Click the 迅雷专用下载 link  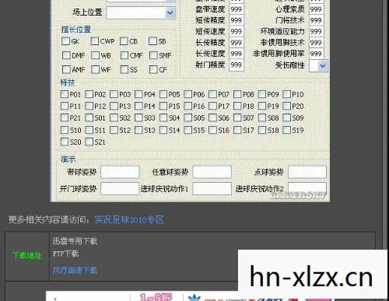75,241
